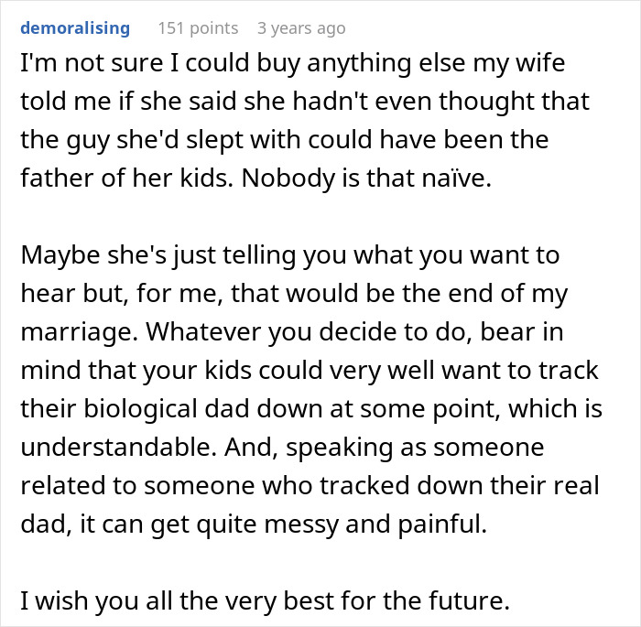
Task: Click the line starting 'the guy she'd slept with'
Action: click(x=283, y=141)
